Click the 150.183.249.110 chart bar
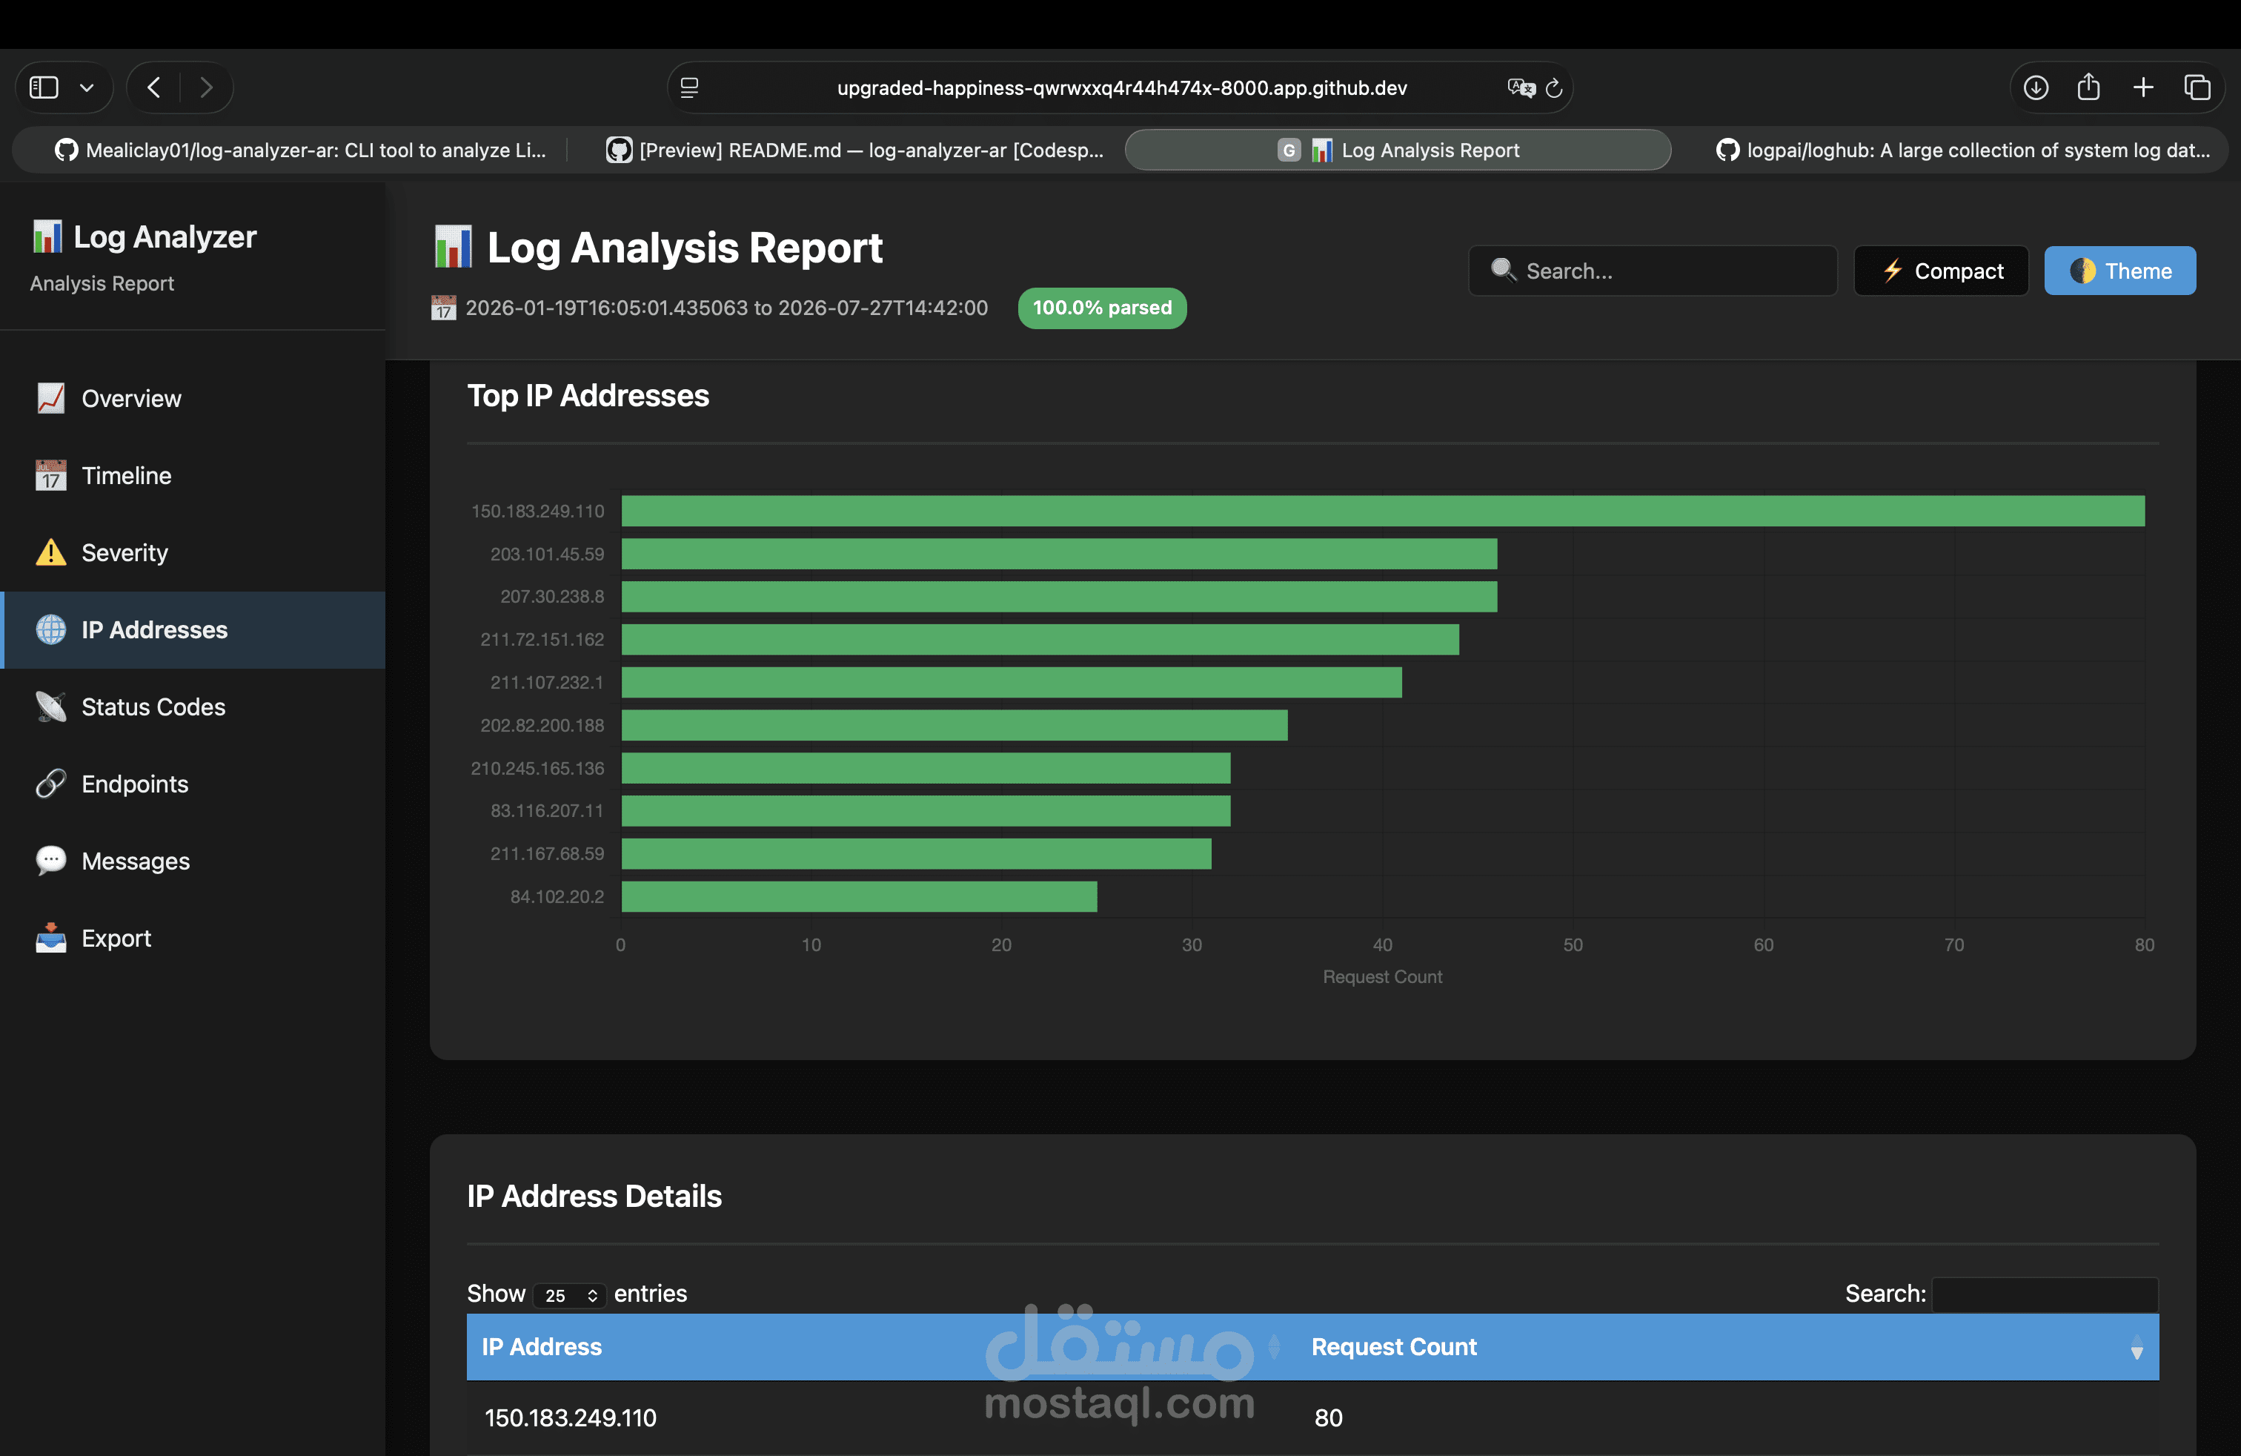This screenshot has height=1456, width=2241. point(1382,512)
